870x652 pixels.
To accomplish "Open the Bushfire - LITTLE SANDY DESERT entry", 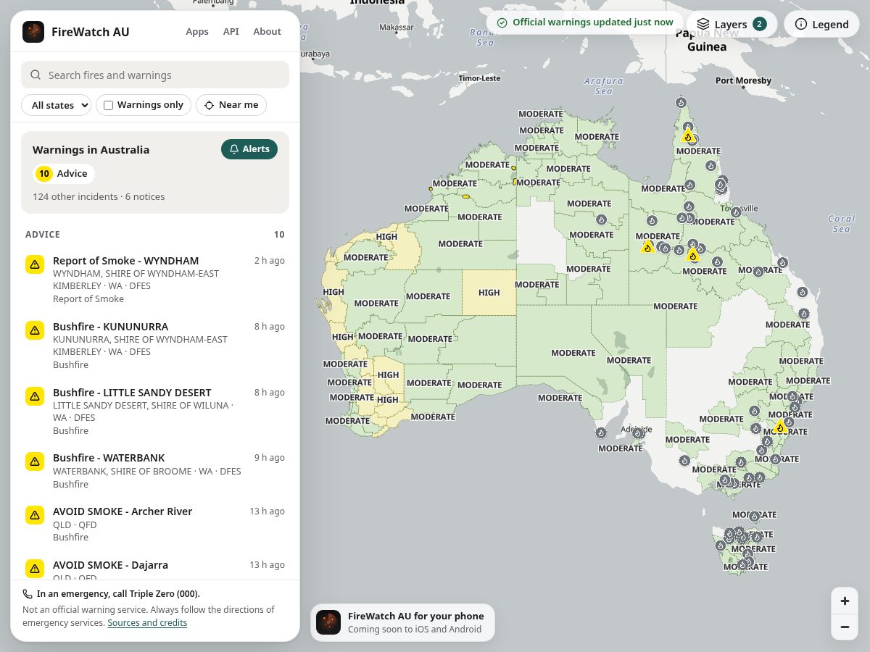I will point(155,411).
